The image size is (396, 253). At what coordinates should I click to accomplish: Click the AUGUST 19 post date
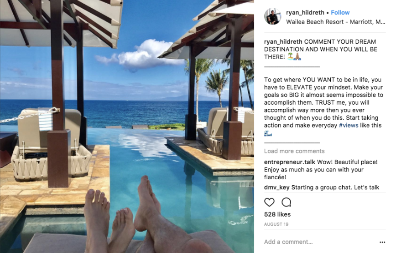point(276,224)
